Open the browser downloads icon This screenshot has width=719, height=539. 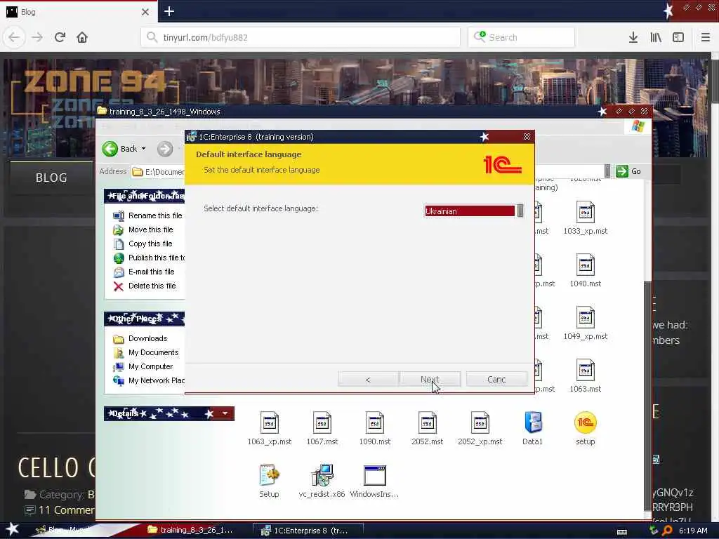tap(633, 38)
